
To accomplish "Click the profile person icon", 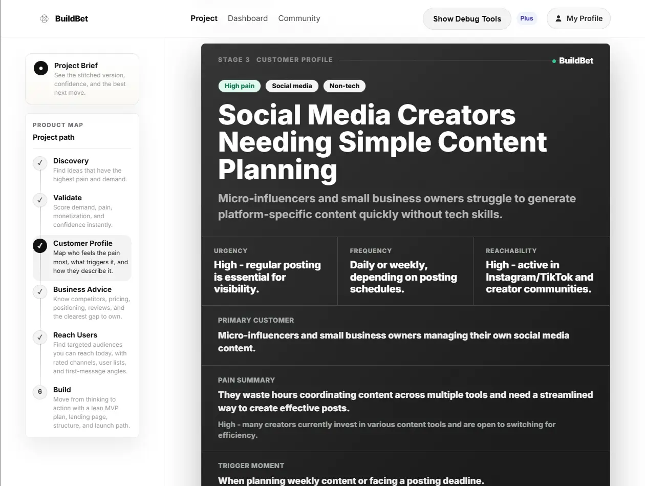I will pyautogui.click(x=558, y=18).
